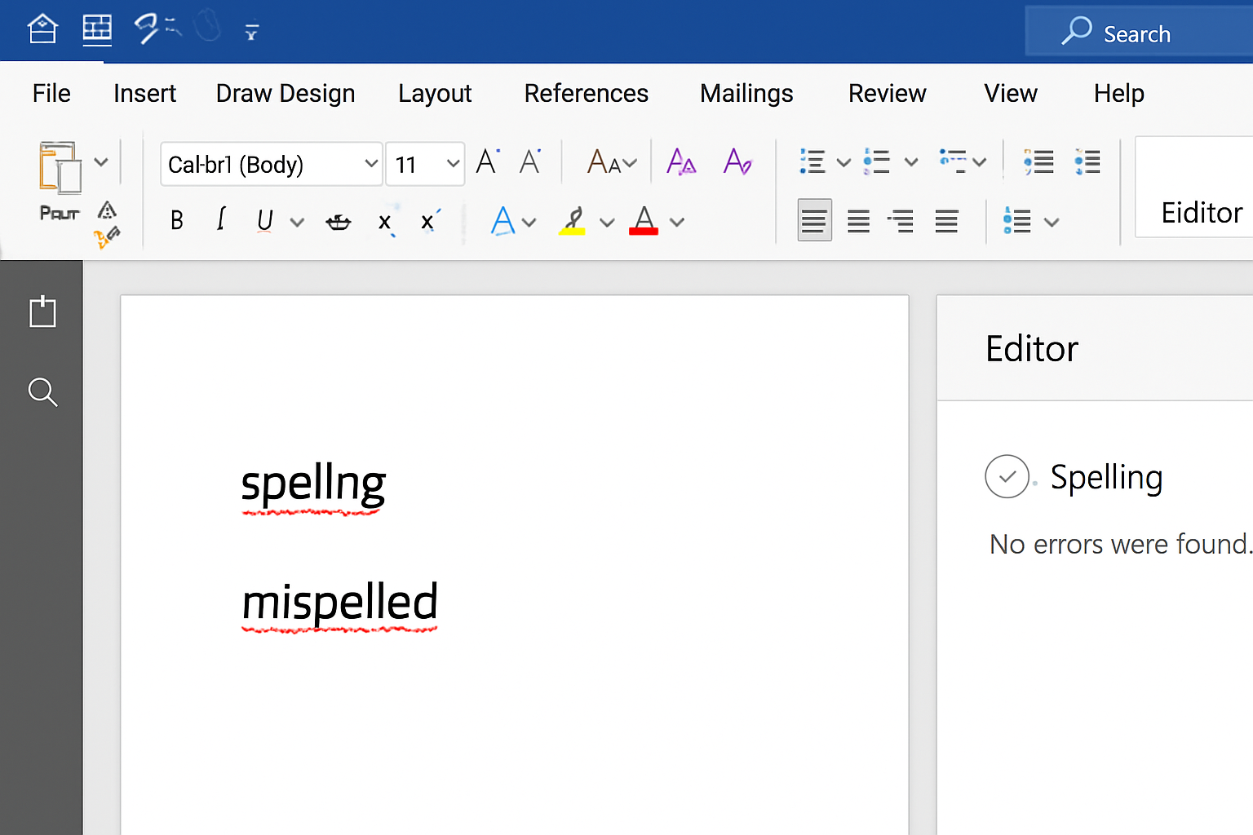
Task: Open the Help tab
Action: click(1118, 93)
